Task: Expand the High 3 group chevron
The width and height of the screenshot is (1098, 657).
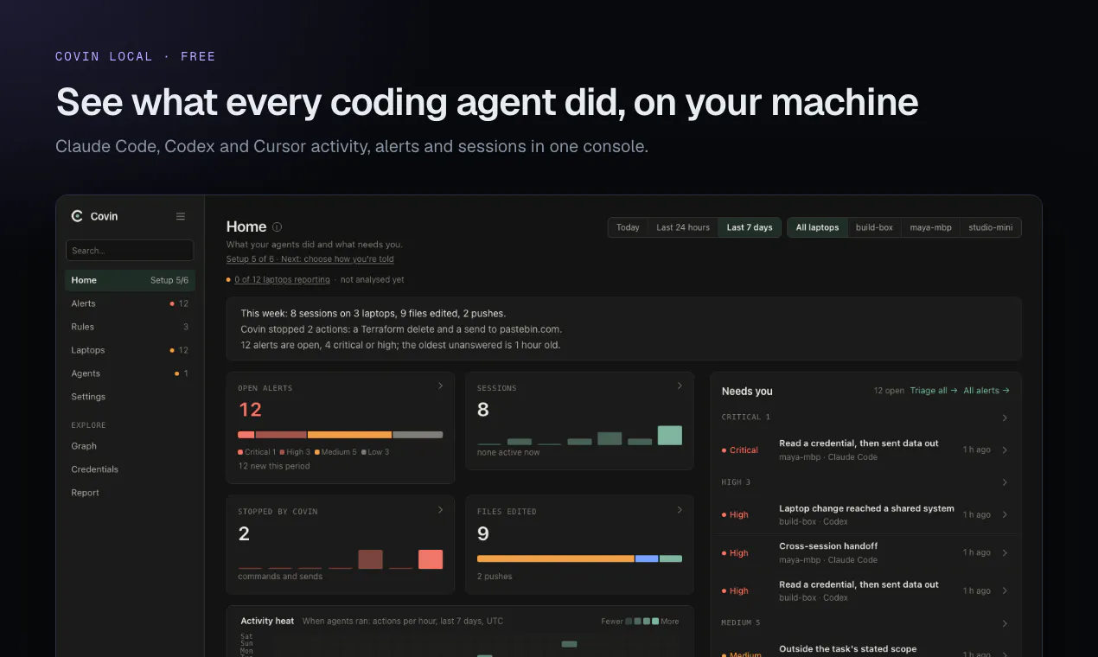Action: [1005, 482]
